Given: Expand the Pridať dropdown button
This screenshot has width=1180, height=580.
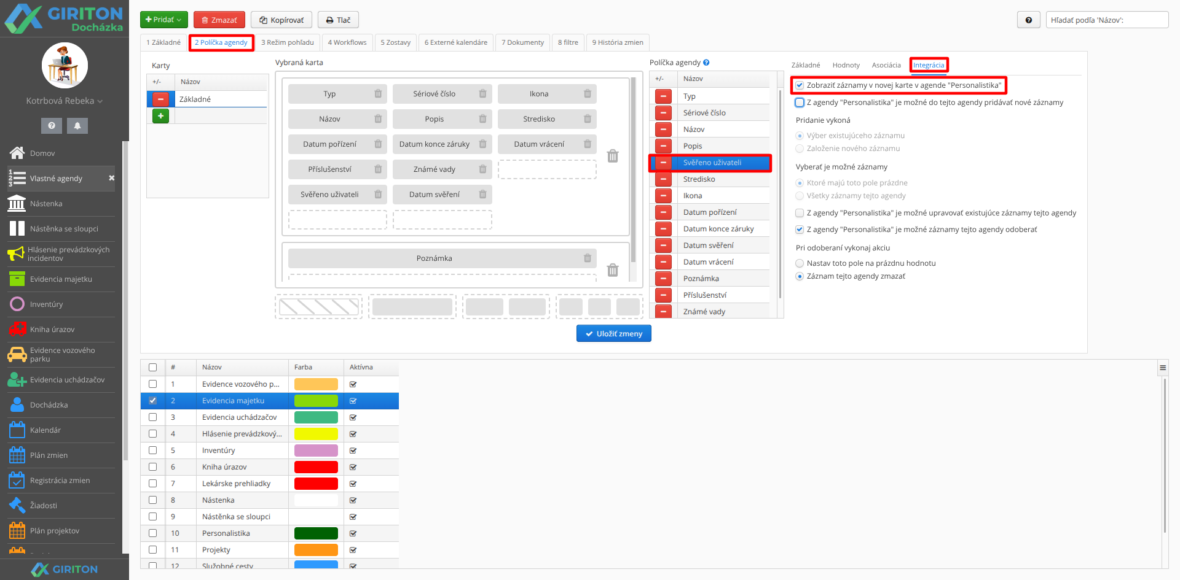Looking at the screenshot, I should [x=164, y=20].
